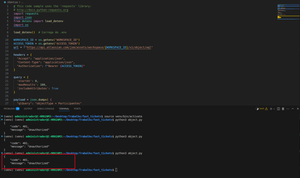Kill terminal with the trash icon
The width and height of the screenshot is (300, 178).
pos(283,109)
